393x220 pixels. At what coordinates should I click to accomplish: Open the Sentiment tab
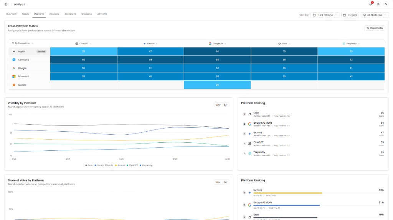tap(70, 14)
